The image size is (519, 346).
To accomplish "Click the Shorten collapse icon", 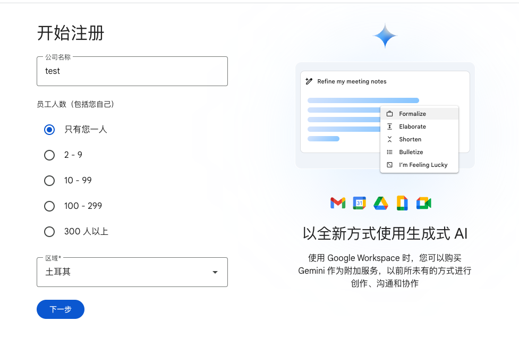I will click(389, 139).
